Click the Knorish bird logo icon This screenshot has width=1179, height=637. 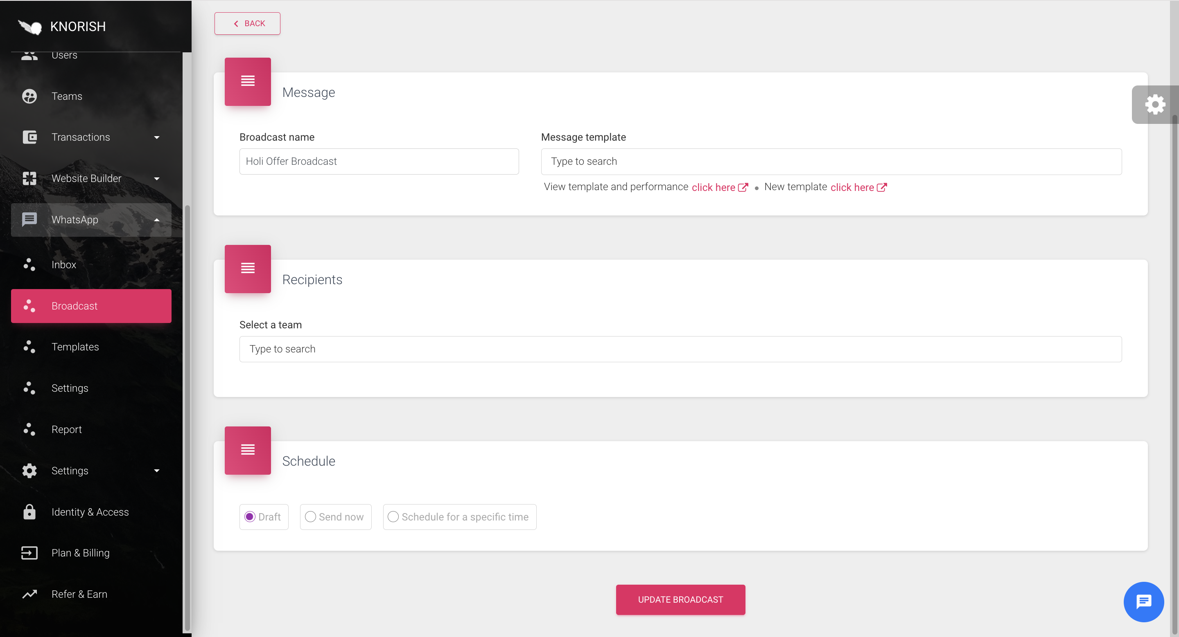click(30, 27)
